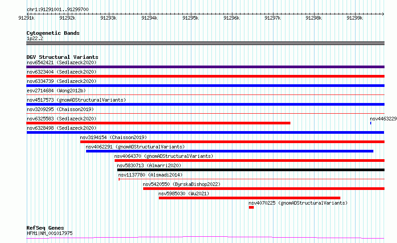The height and width of the screenshot is (243, 397).
Task: Open the esv2714684 thin red variant line
Action: pos(205,95)
